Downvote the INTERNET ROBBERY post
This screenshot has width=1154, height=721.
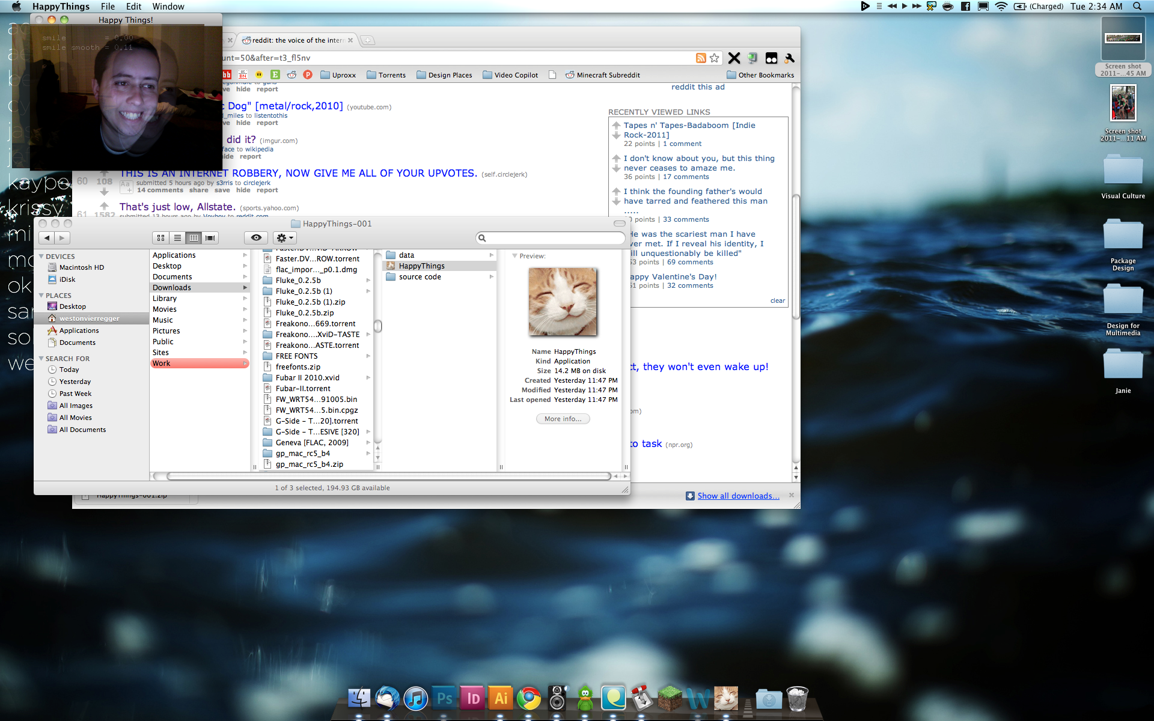point(104,192)
